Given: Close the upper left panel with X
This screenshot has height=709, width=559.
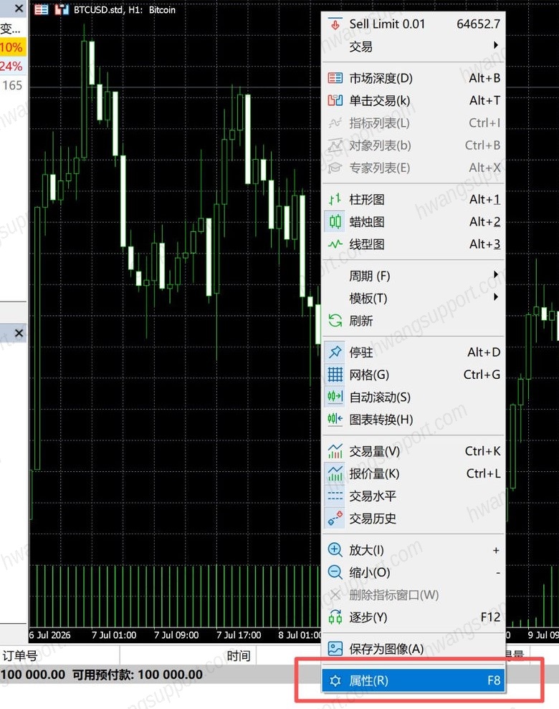Looking at the screenshot, I should [19, 8].
